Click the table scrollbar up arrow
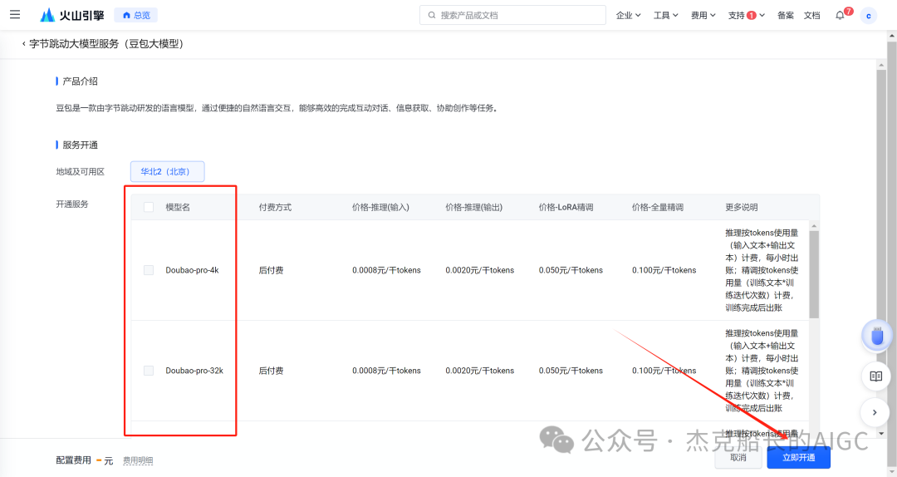 pos(814,225)
